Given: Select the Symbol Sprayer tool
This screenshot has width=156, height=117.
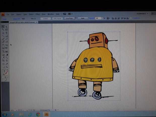Looking at the screenshot, I should (x=3, y=51).
